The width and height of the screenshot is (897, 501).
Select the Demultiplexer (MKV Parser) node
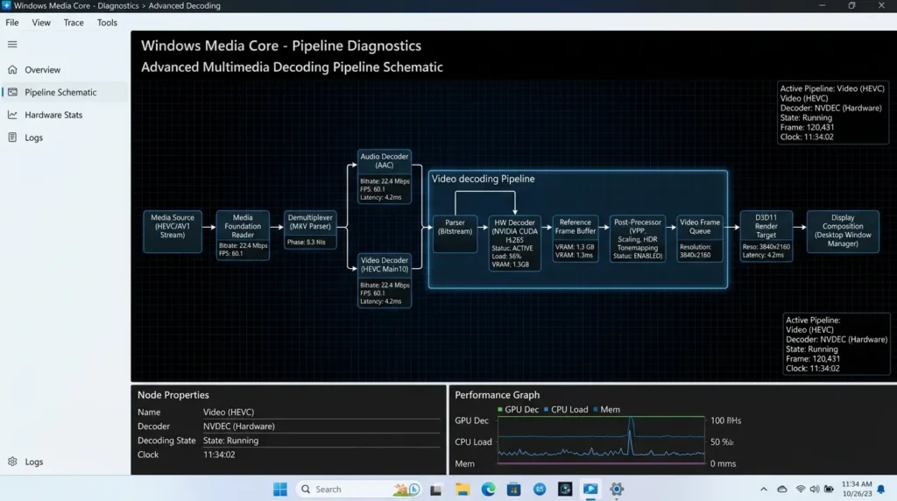point(310,229)
